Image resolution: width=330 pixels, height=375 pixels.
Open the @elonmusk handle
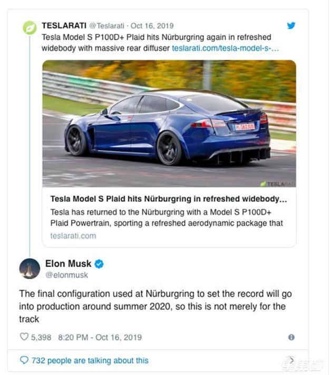pyautogui.click(x=67, y=275)
